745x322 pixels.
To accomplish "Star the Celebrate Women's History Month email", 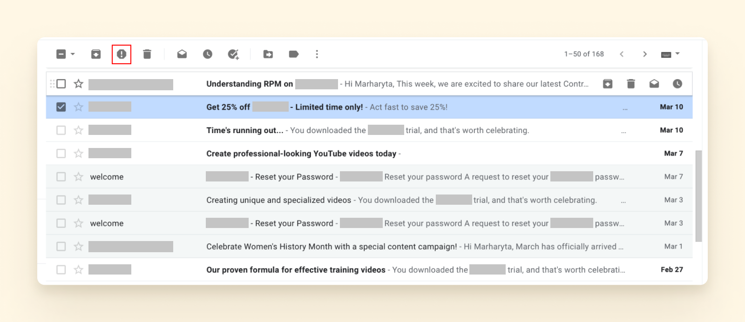I will coord(79,247).
